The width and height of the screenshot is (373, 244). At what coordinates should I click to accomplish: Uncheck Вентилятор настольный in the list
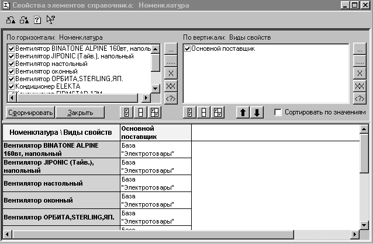(12, 64)
